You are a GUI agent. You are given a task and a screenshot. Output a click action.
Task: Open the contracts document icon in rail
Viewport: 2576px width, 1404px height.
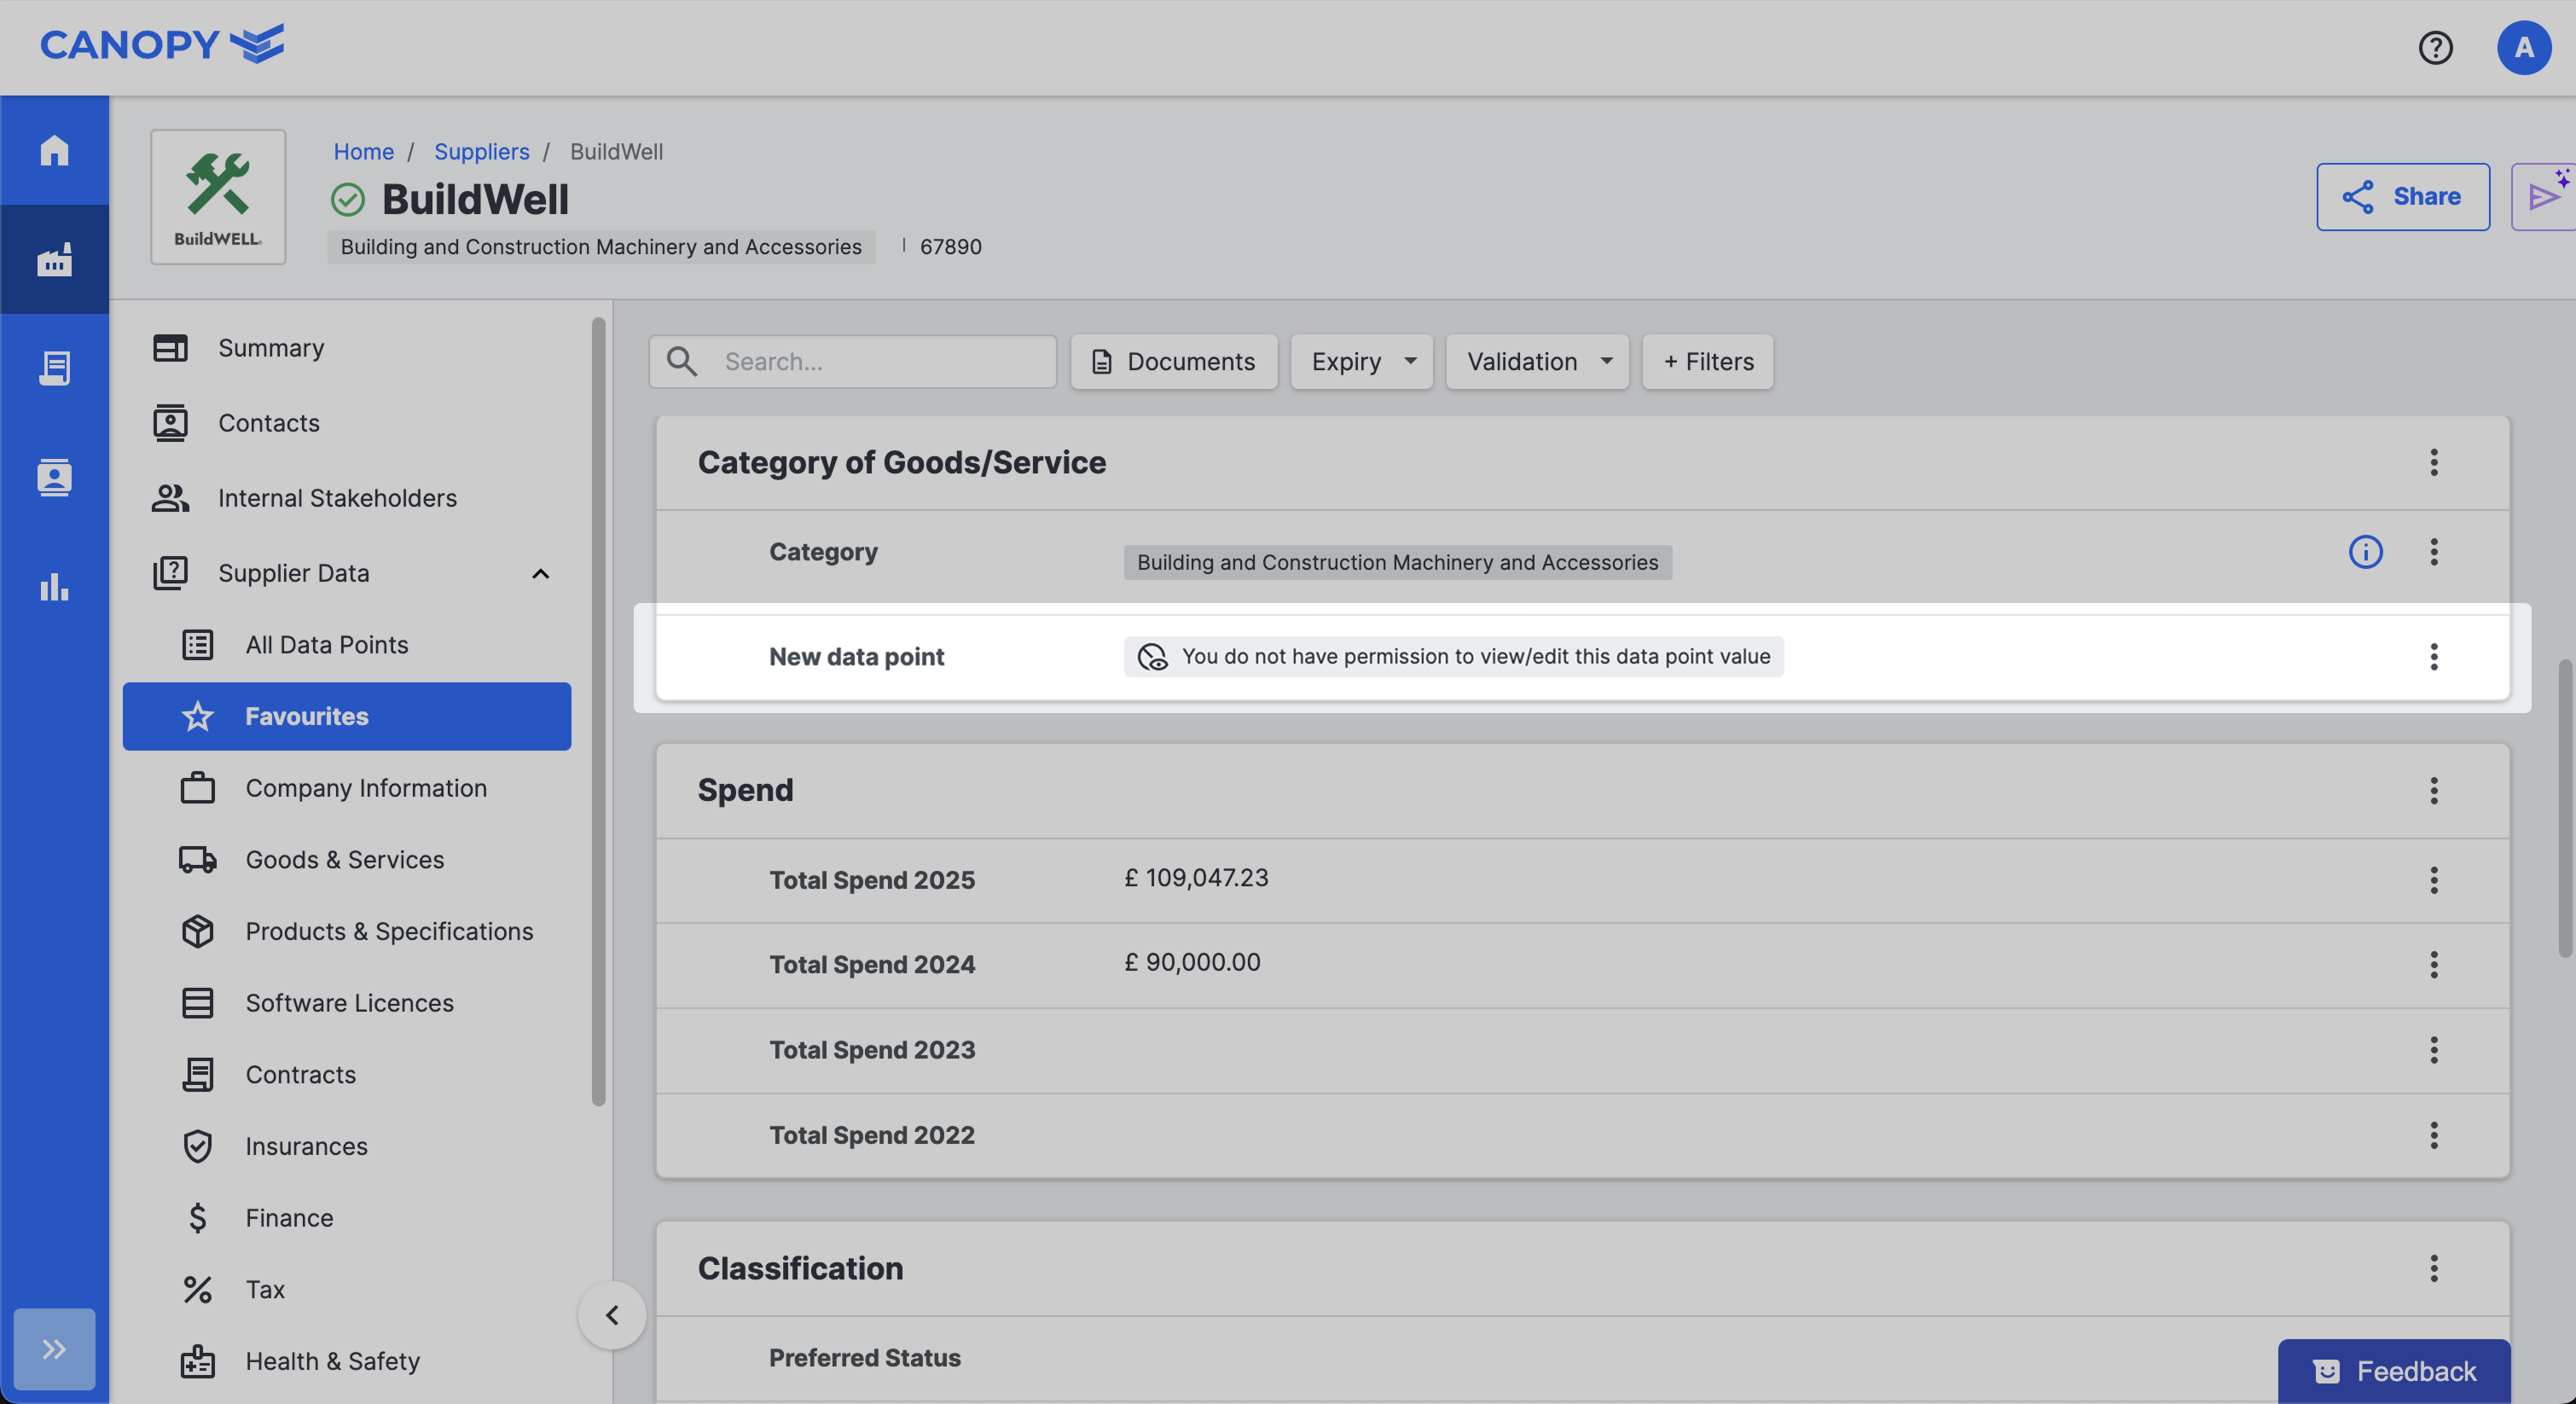[54, 368]
